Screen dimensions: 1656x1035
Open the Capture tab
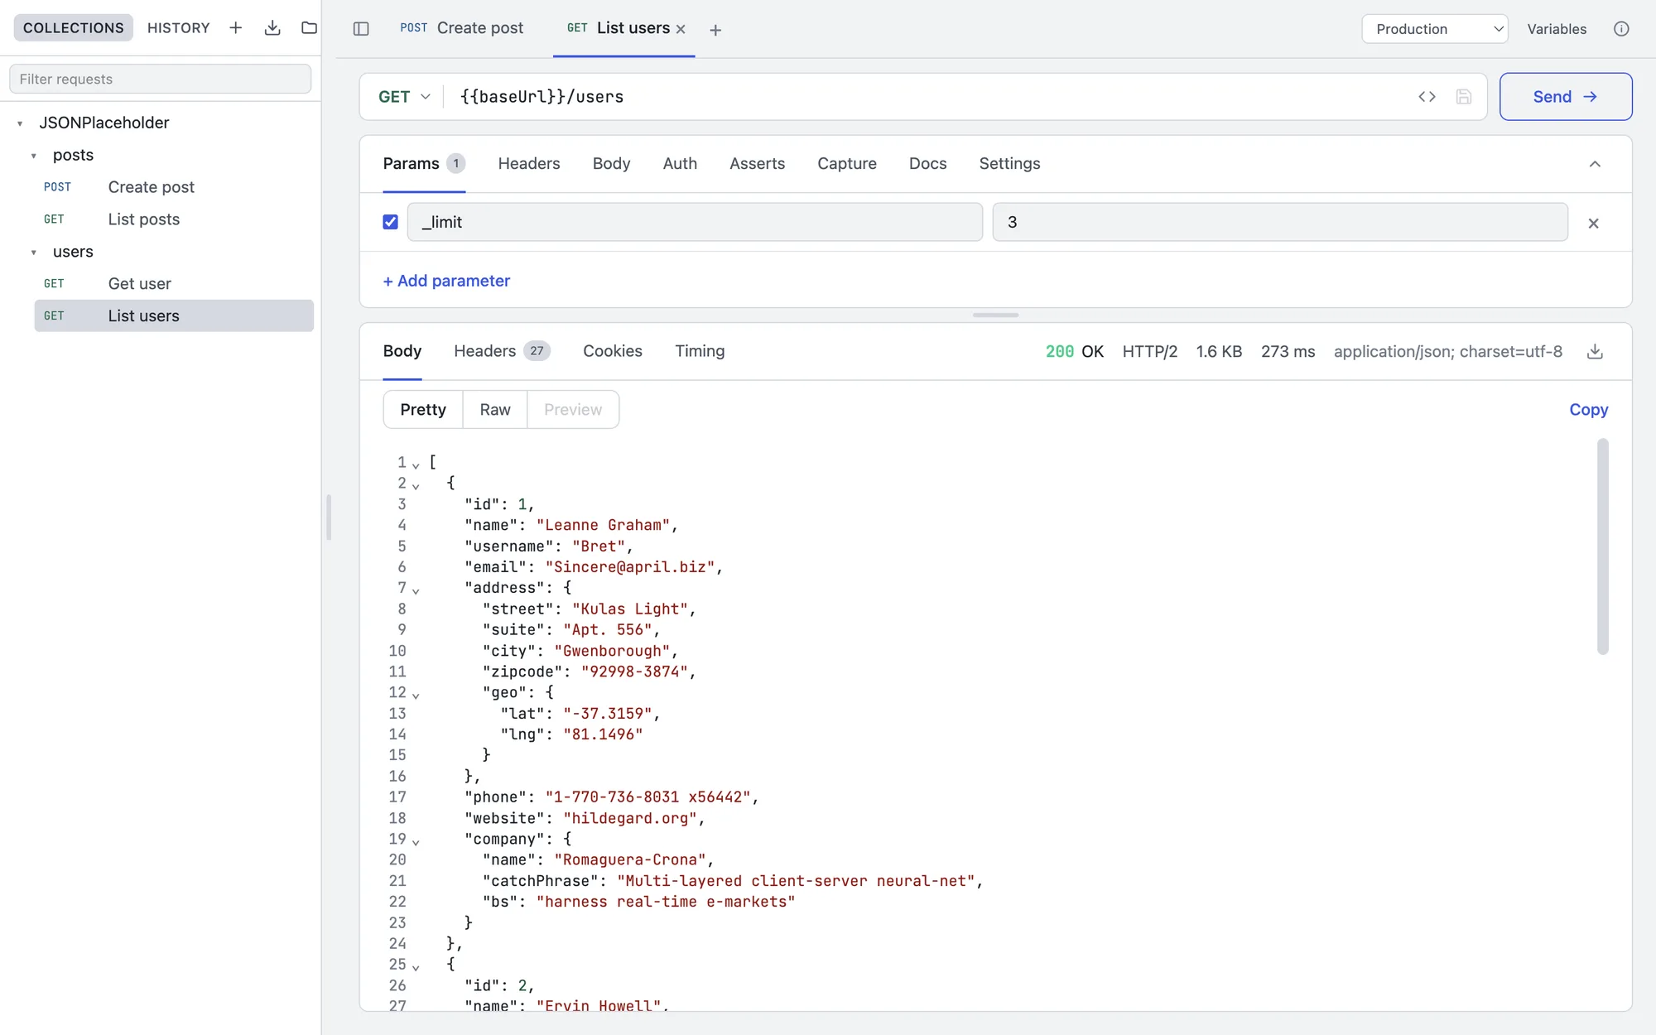(846, 164)
